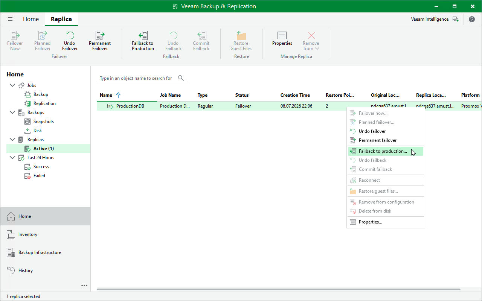Select the Replication jobs tree item
The height and width of the screenshot is (301, 482).
click(x=44, y=103)
